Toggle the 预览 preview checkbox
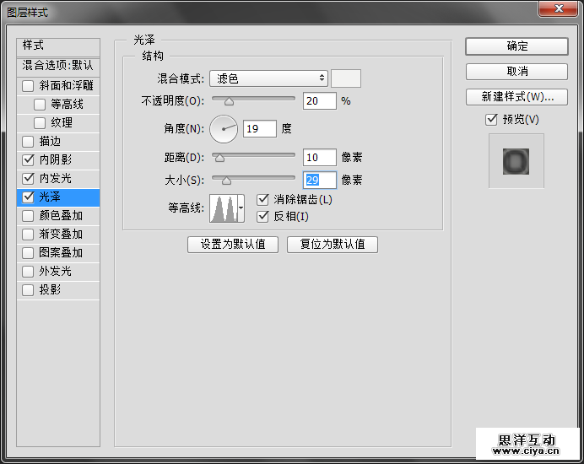 pyautogui.click(x=492, y=120)
